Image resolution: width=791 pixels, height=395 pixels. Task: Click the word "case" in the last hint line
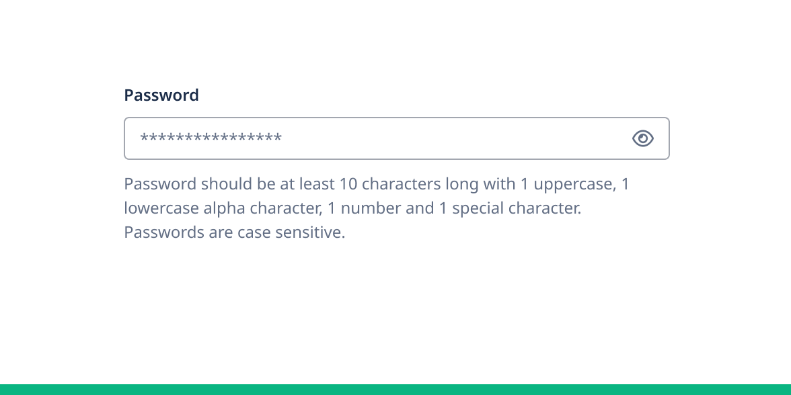(254, 232)
